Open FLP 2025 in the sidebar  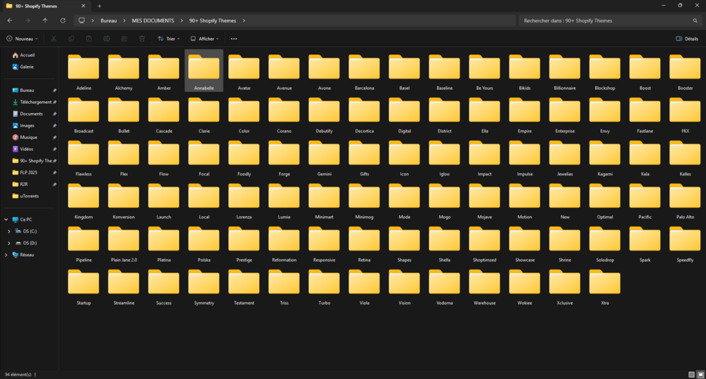click(28, 173)
